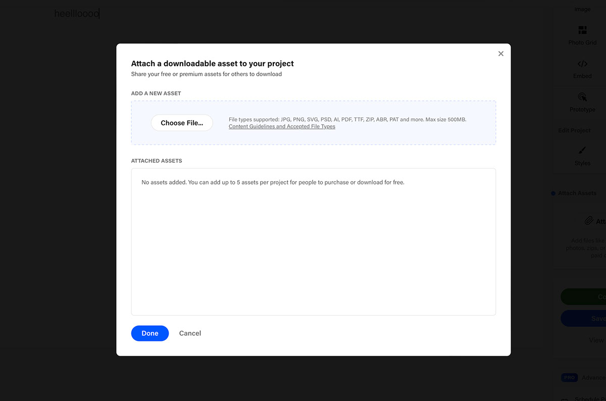Image resolution: width=606 pixels, height=401 pixels.
Task: Cancel the asset attachment
Action: click(190, 333)
